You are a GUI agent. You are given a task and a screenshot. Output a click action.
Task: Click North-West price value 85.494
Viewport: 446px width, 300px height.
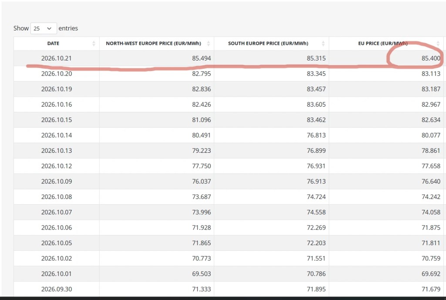(x=201, y=58)
